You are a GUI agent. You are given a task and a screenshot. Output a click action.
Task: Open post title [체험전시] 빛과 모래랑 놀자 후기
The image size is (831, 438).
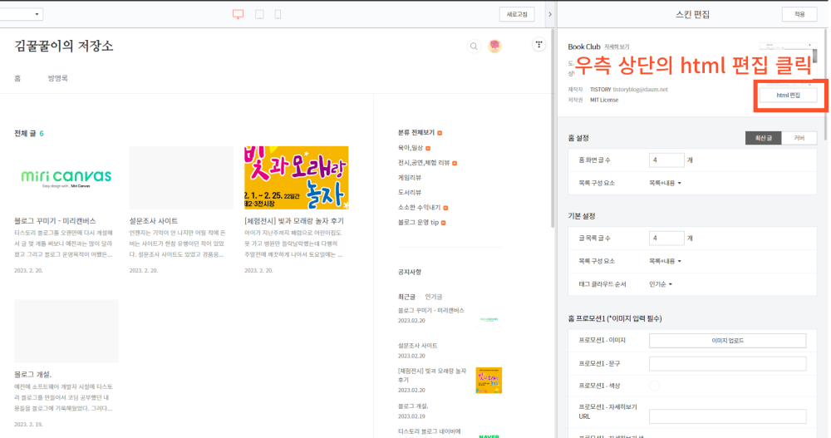coord(294,221)
